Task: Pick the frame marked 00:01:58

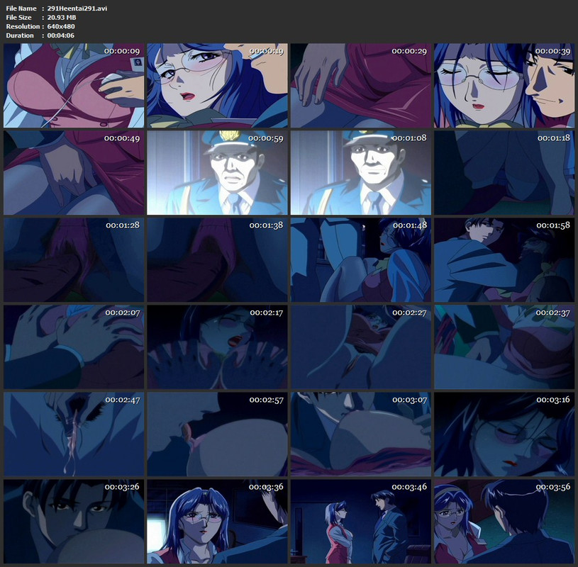Action: point(504,259)
